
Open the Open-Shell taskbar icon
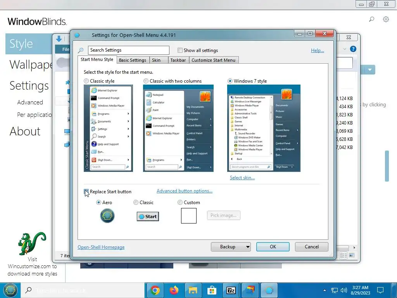coord(269,290)
